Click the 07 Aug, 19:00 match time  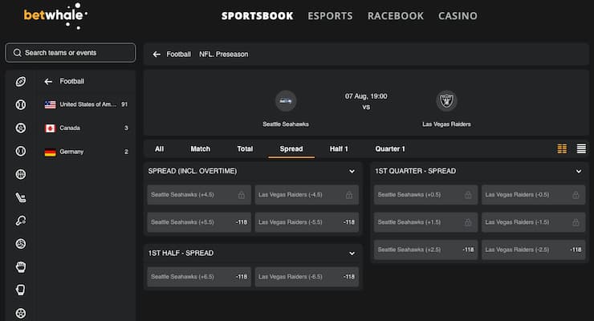[366, 96]
